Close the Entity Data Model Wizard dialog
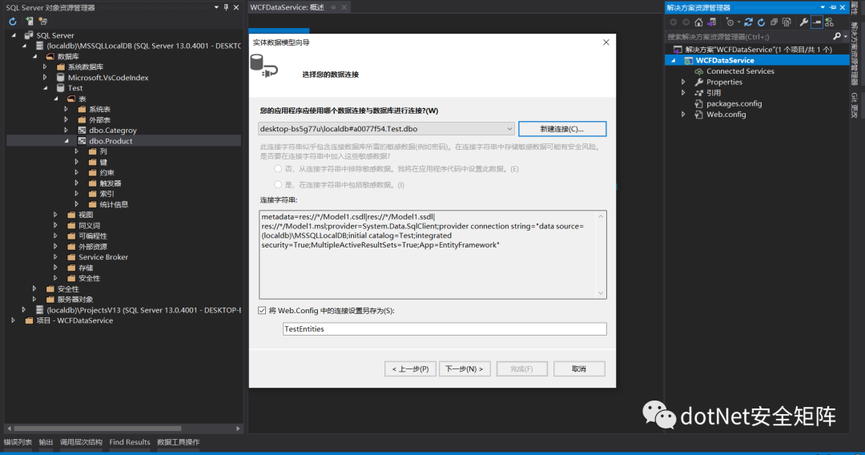Image resolution: width=865 pixels, height=455 pixels. tap(605, 42)
